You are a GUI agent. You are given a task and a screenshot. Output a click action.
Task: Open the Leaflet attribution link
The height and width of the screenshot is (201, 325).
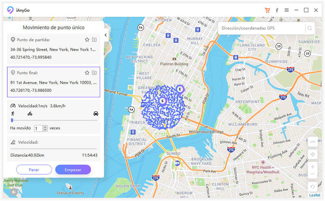pyautogui.click(x=315, y=195)
